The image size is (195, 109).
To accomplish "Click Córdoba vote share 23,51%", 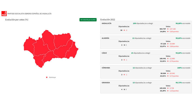I will tap(163, 76).
